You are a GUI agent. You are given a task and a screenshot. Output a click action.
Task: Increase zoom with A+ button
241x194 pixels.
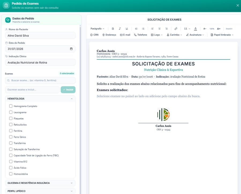click(x=219, y=29)
